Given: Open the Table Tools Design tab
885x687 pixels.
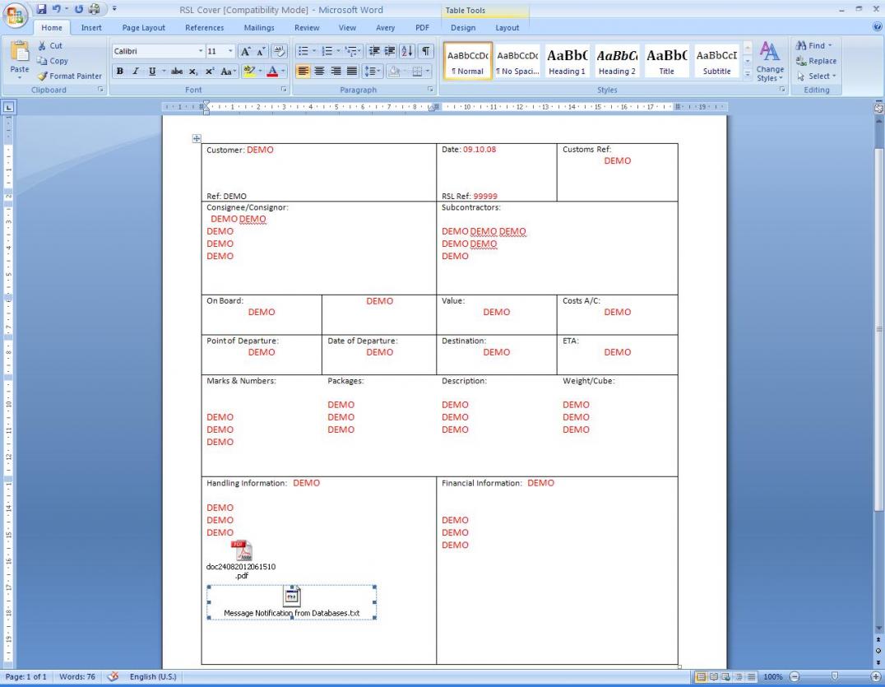Looking at the screenshot, I should tap(463, 28).
